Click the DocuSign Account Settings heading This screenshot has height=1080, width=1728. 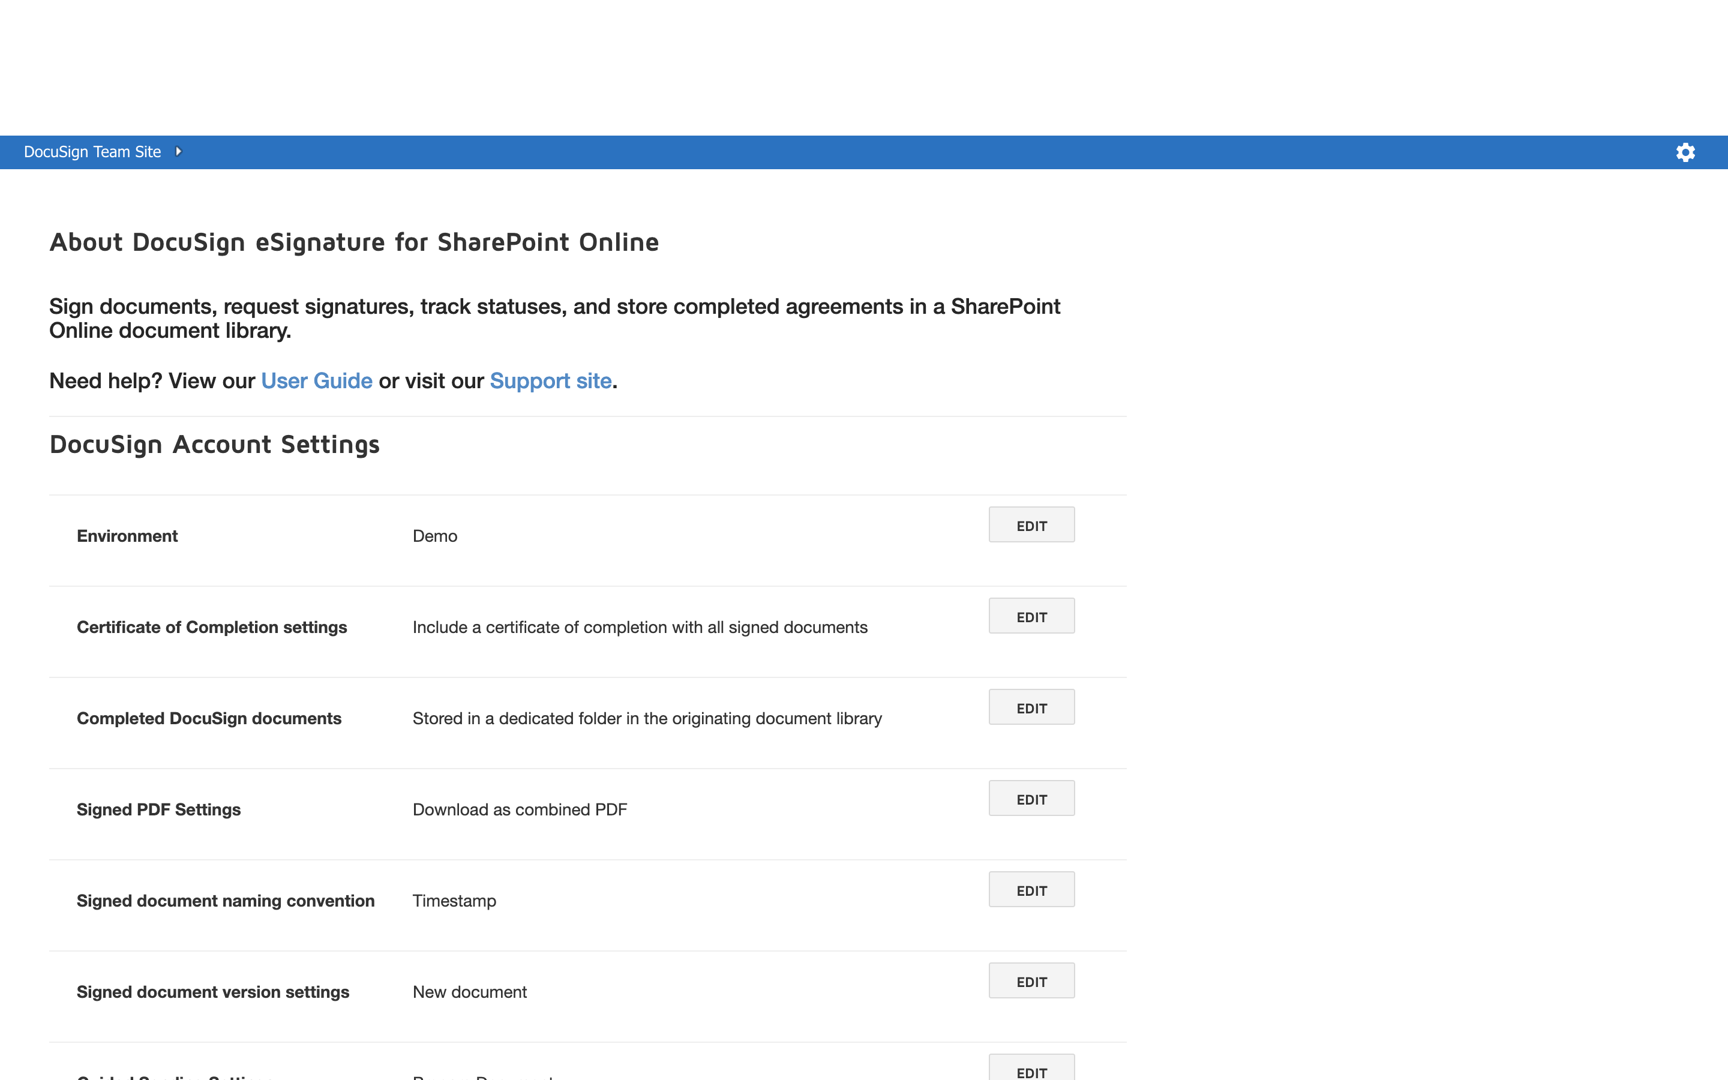coord(214,444)
